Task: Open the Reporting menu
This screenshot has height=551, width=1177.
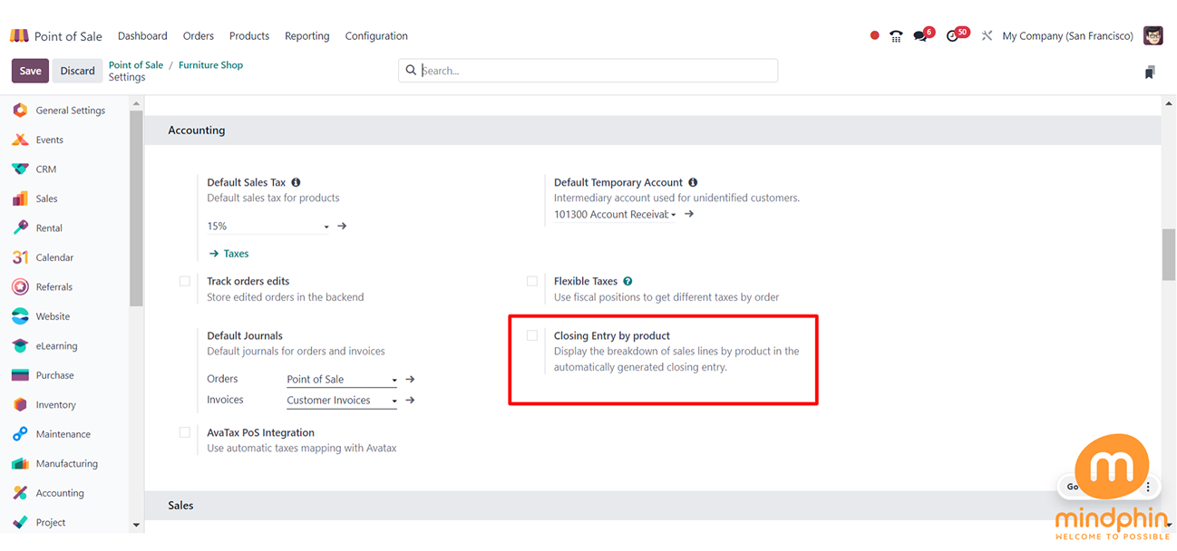Action: 306,36
